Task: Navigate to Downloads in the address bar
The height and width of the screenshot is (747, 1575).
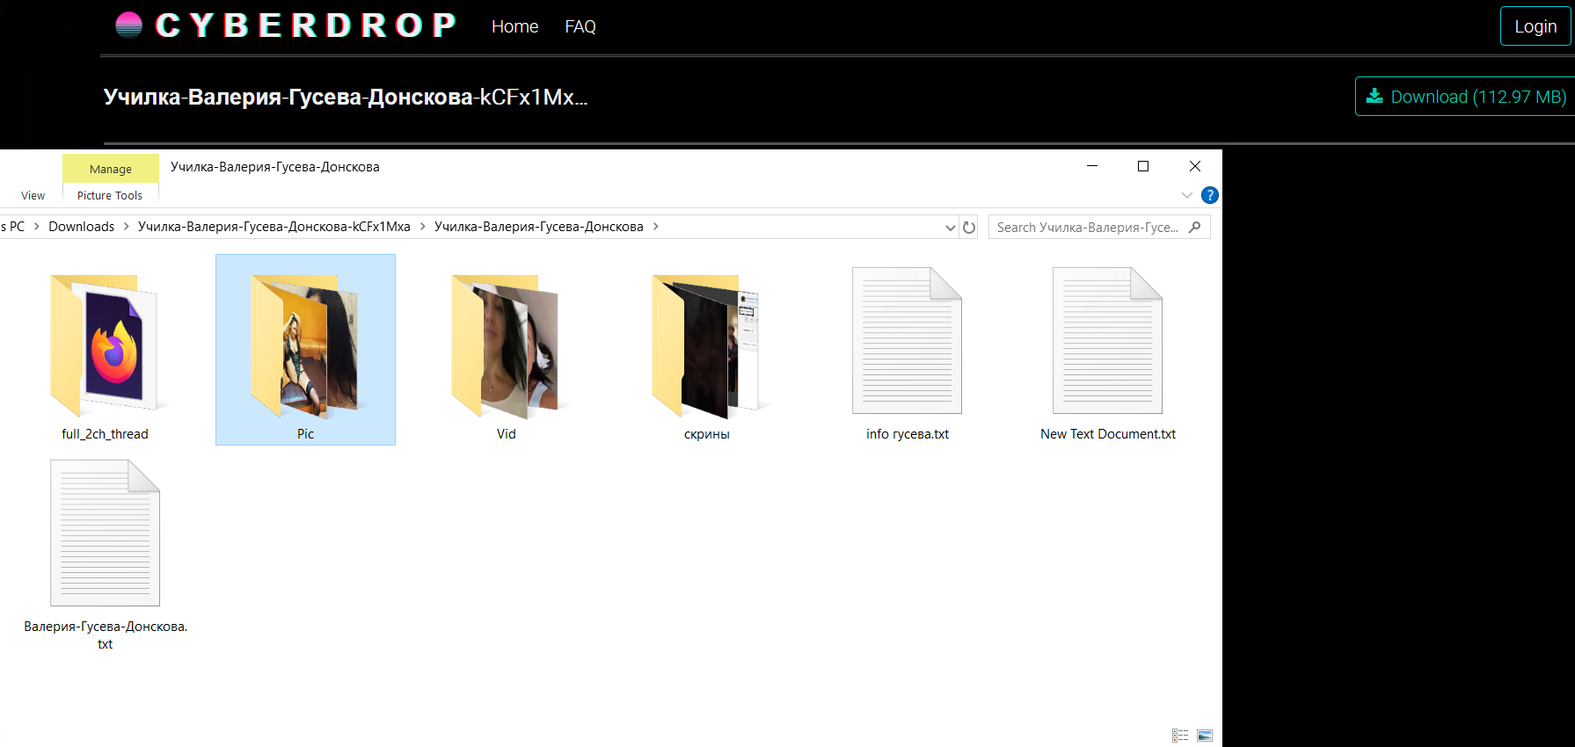Action: (x=82, y=227)
